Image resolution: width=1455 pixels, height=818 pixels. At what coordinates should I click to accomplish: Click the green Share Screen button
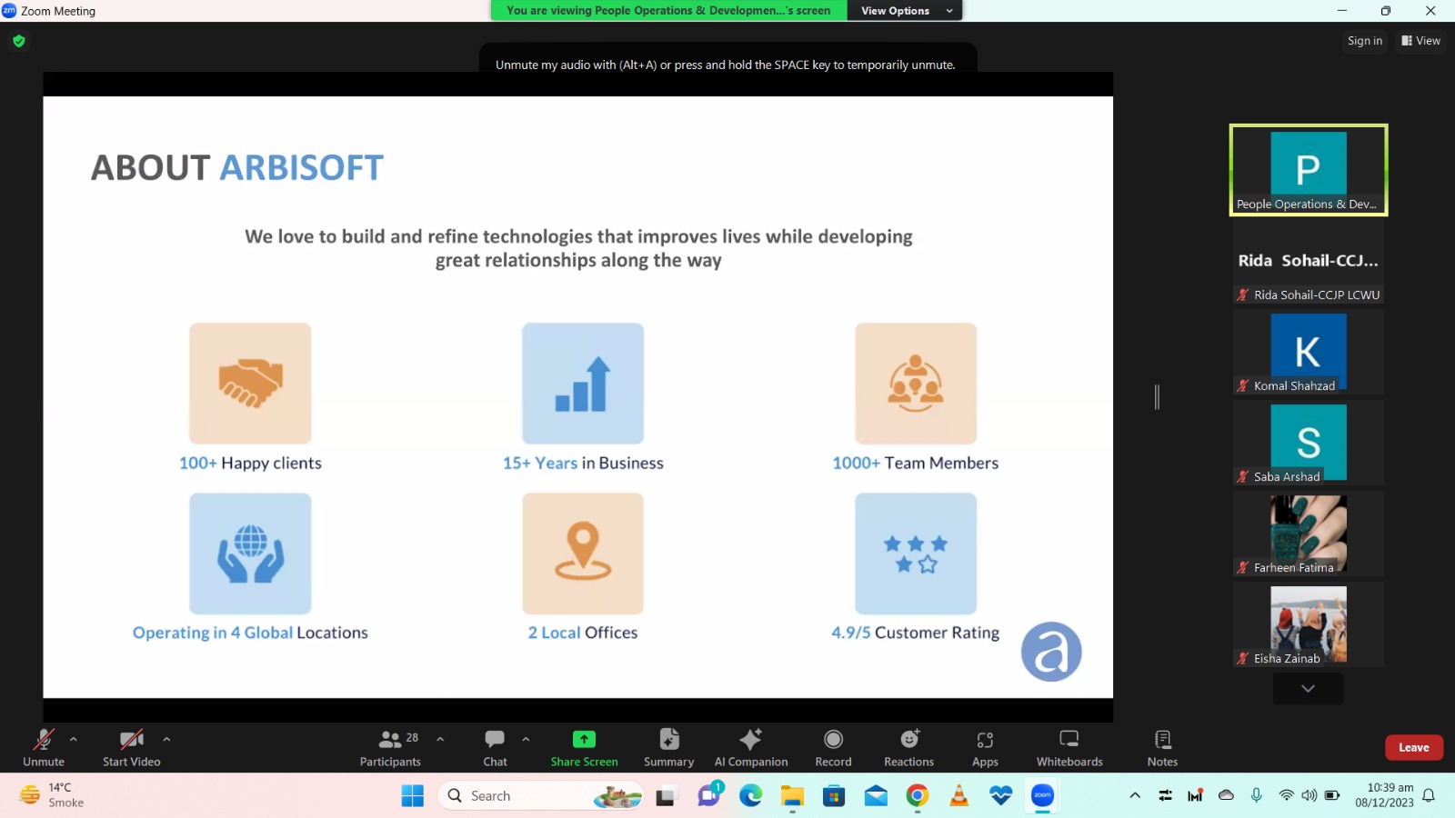584,747
